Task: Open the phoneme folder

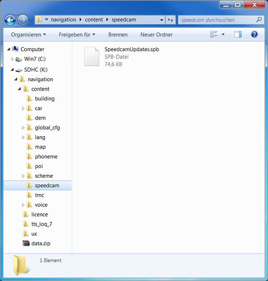Action: pos(46,157)
